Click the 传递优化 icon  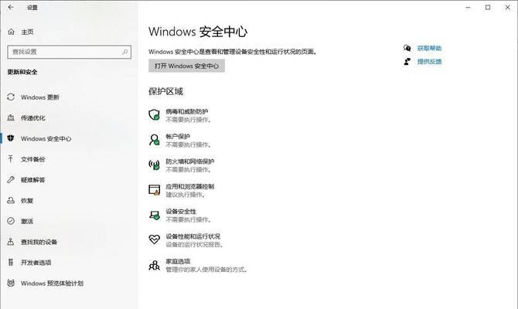click(x=11, y=118)
